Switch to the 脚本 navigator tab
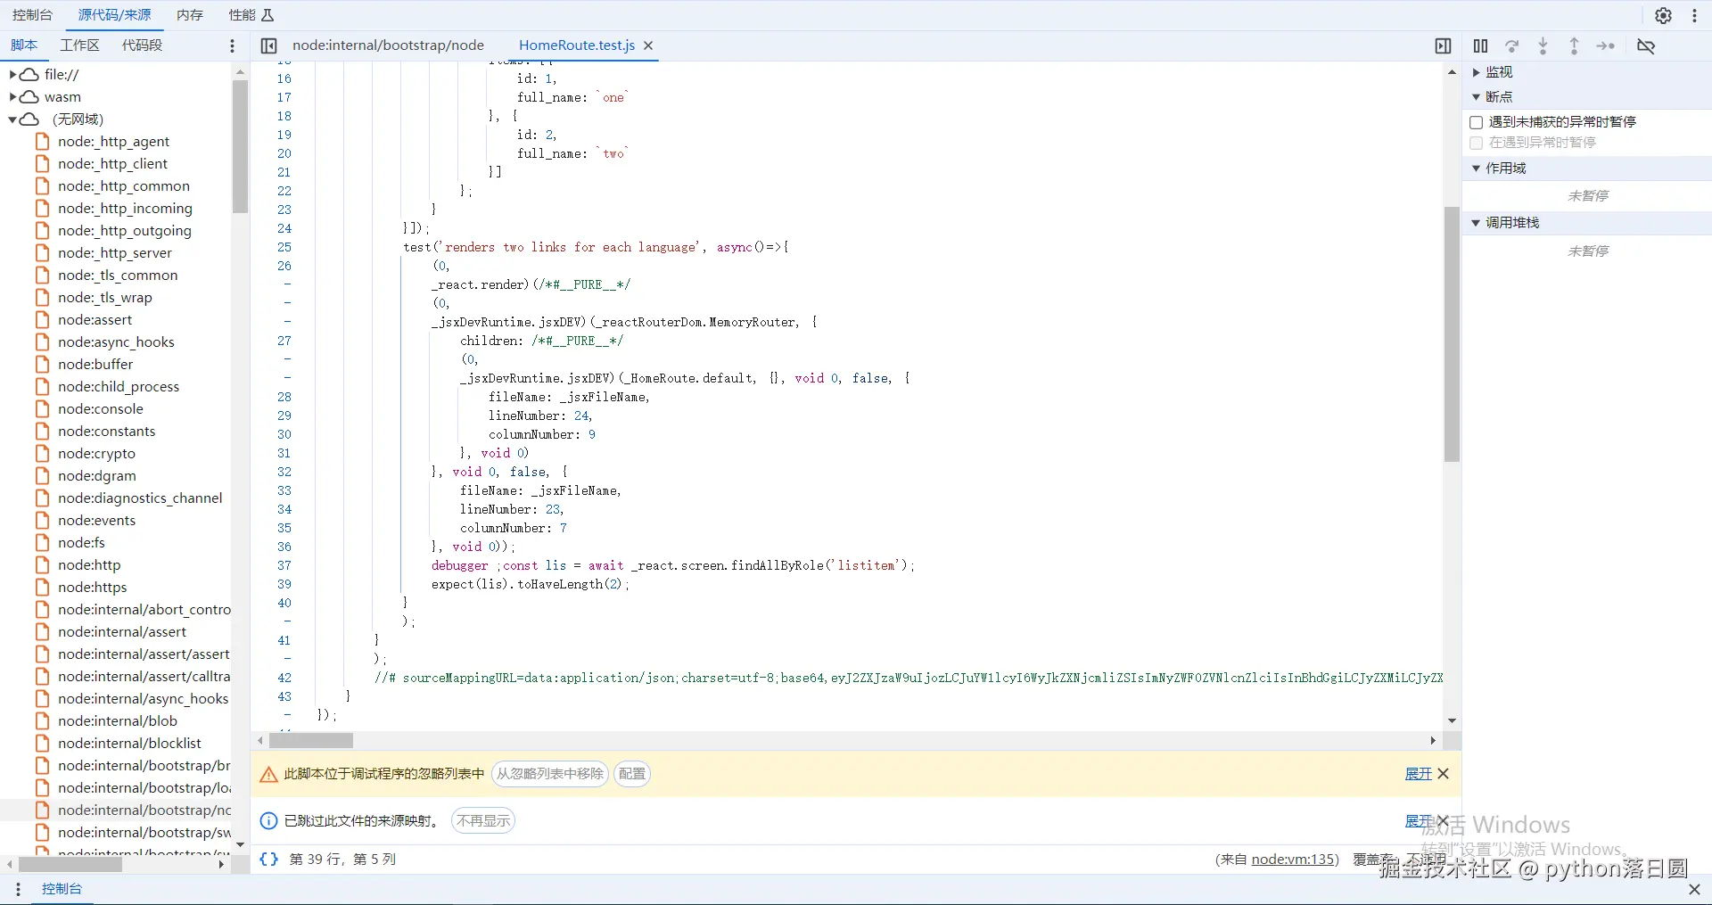This screenshot has width=1712, height=905. (x=24, y=45)
